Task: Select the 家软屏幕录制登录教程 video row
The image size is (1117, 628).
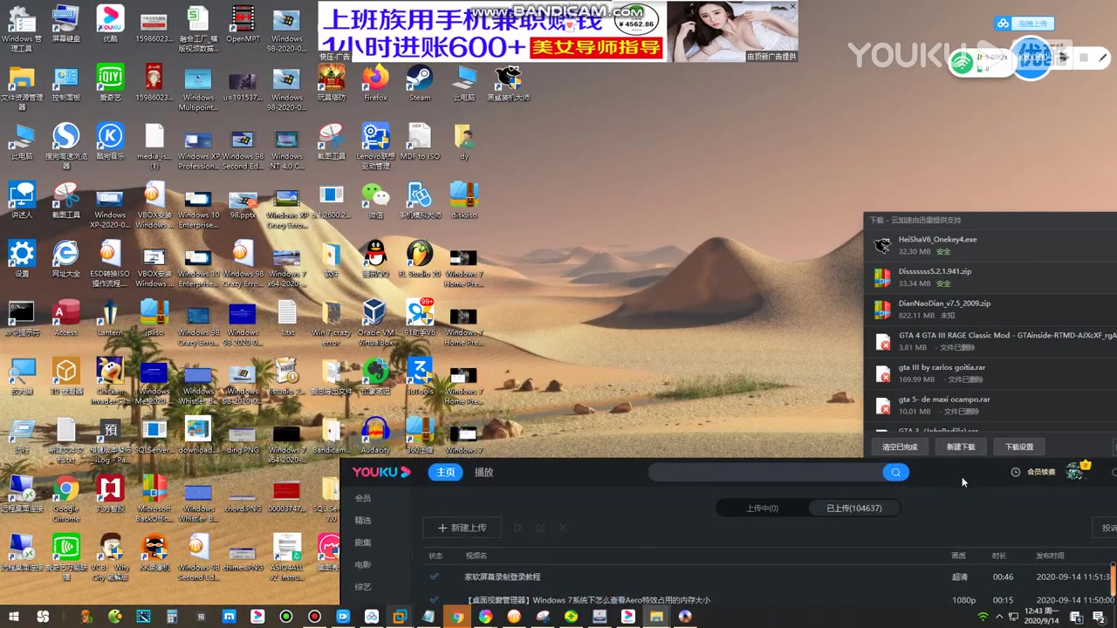Action: 768,577
